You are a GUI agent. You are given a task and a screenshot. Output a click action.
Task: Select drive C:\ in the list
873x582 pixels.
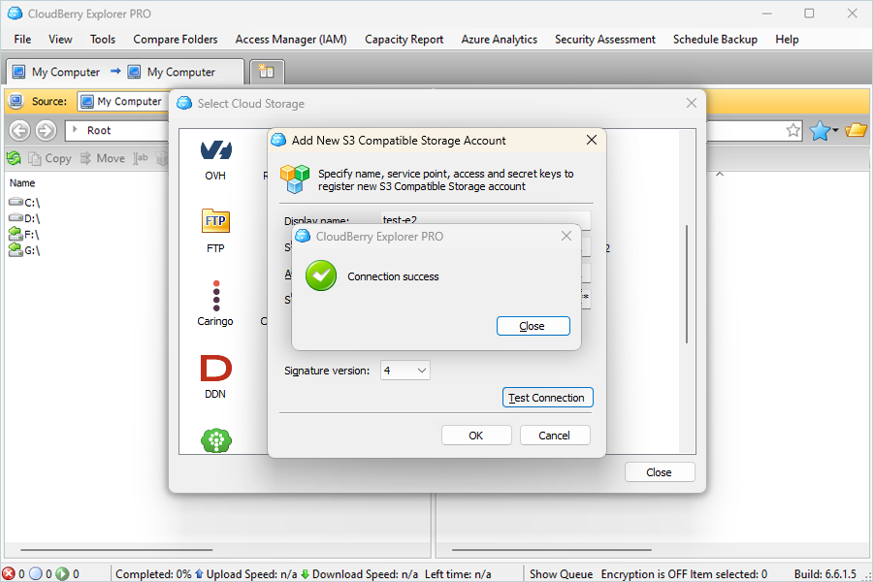pos(24,203)
